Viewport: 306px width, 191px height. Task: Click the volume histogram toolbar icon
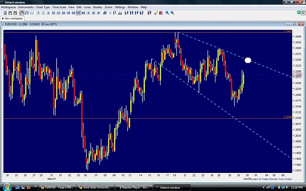[120, 13]
